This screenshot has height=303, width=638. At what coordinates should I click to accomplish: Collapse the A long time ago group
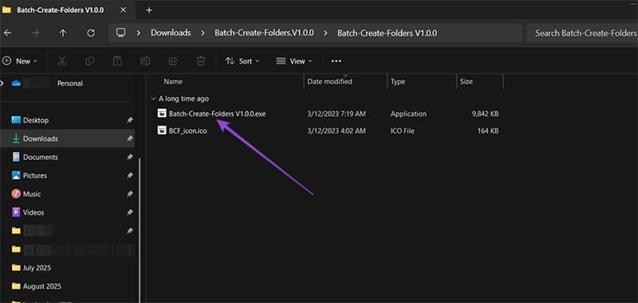coord(153,99)
